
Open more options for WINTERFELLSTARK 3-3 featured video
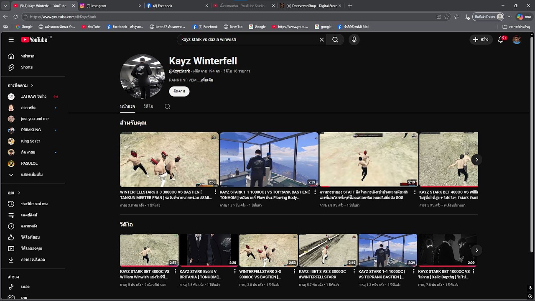point(216,192)
